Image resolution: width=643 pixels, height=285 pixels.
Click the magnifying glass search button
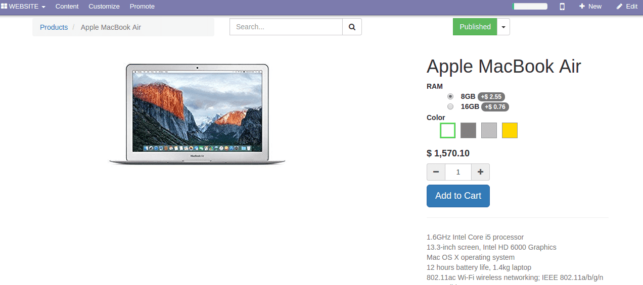pyautogui.click(x=352, y=27)
